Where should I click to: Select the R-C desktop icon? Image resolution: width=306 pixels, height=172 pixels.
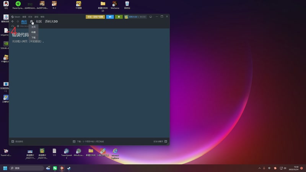54,5
